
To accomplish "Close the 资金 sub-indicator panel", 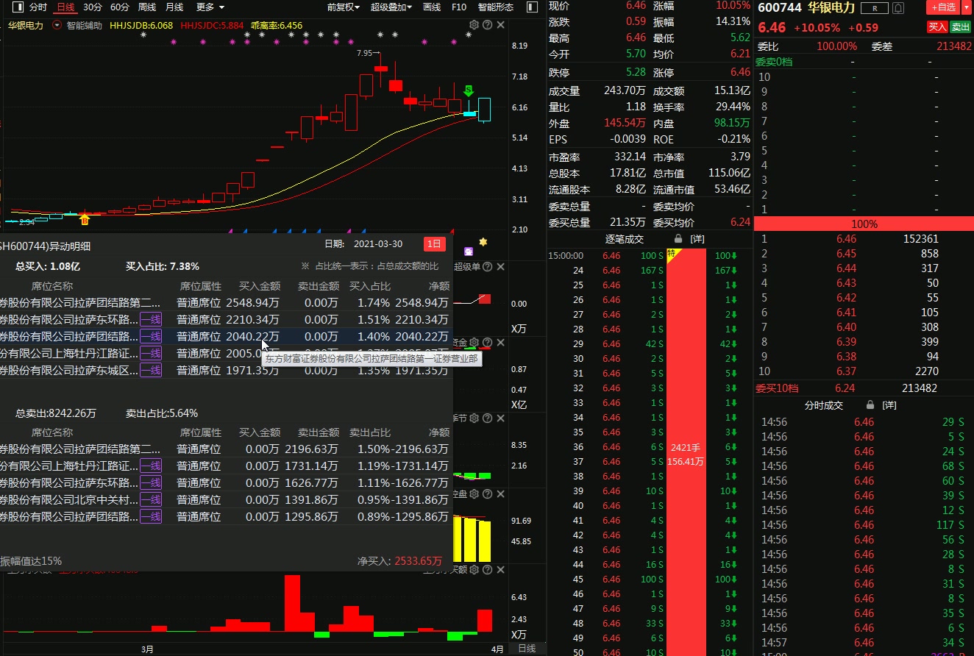I will pyautogui.click(x=500, y=342).
